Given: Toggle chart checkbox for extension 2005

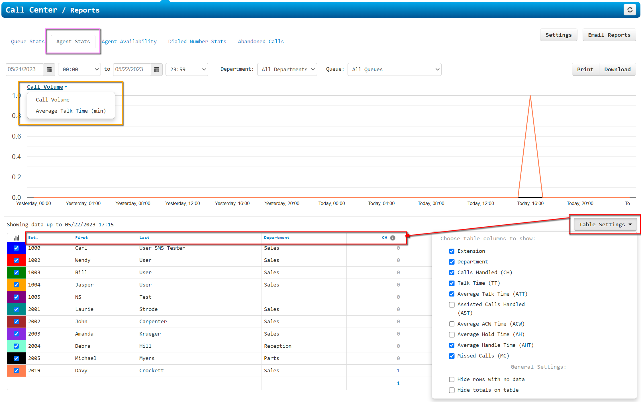Looking at the screenshot, I should 16,358.
